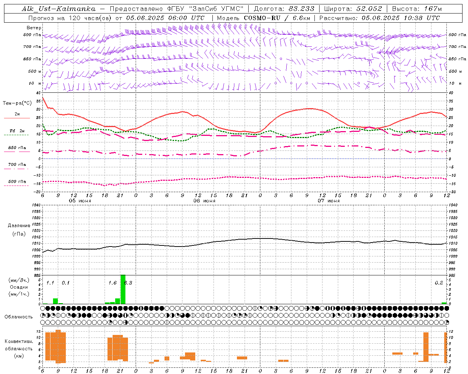The width and height of the screenshot is (468, 374).
Task: Click the Облачность row label
Action: [19, 317]
